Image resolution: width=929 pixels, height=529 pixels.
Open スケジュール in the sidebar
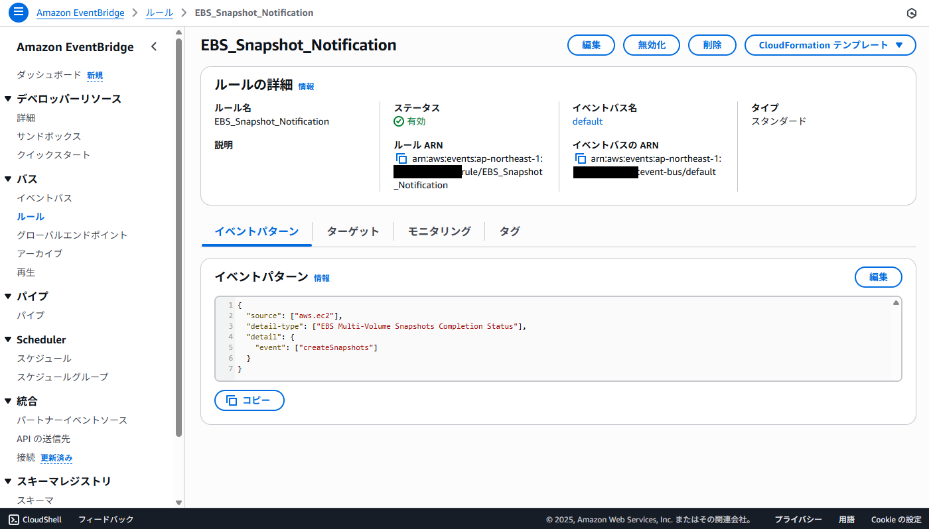point(44,359)
